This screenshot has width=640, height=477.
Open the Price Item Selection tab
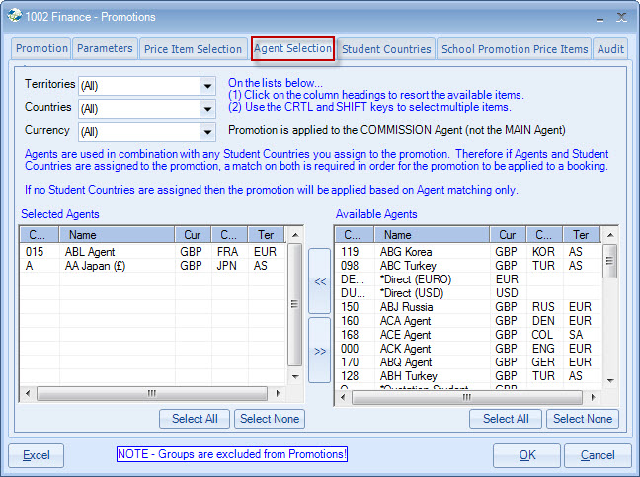point(193,48)
